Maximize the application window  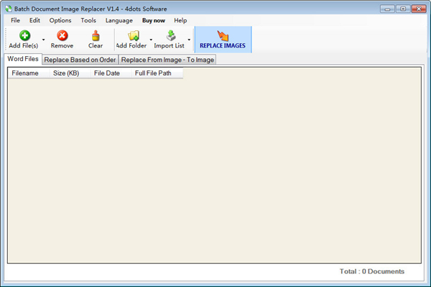click(x=403, y=9)
